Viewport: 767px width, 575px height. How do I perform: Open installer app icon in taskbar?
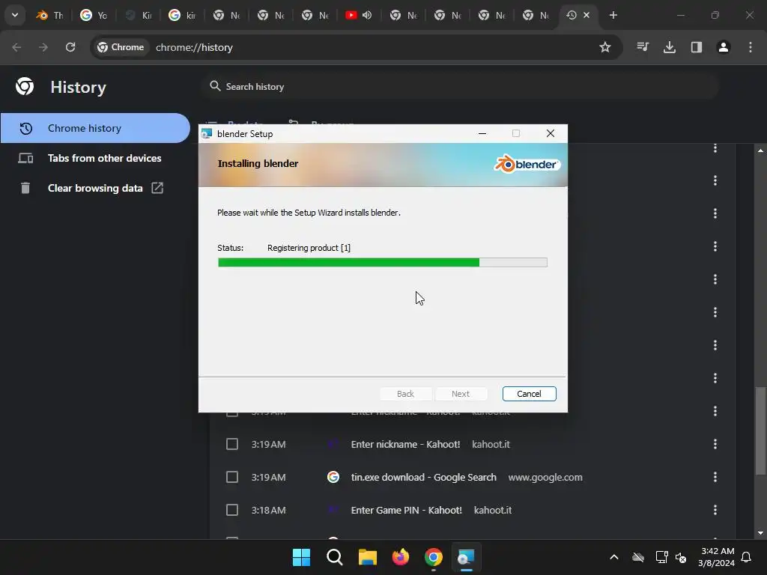(466, 557)
